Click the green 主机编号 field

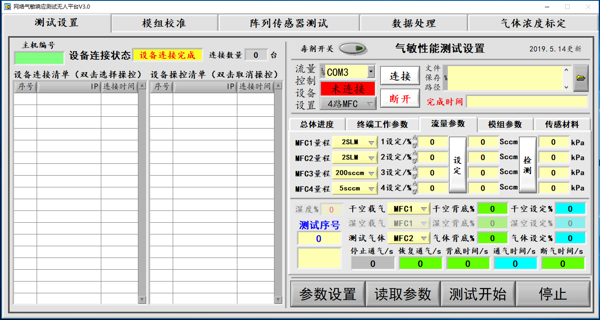[x=39, y=58]
